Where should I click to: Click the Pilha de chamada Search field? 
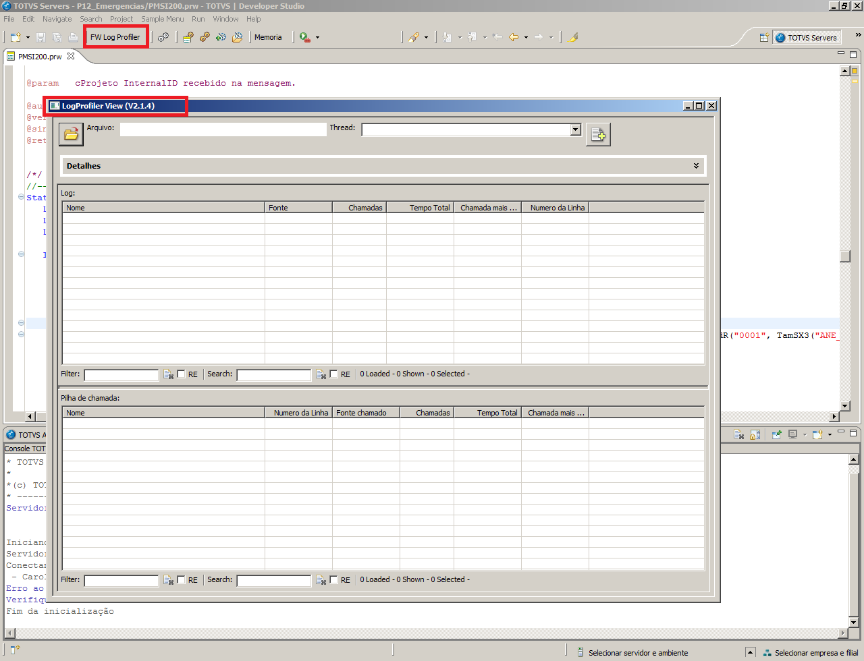[274, 580]
